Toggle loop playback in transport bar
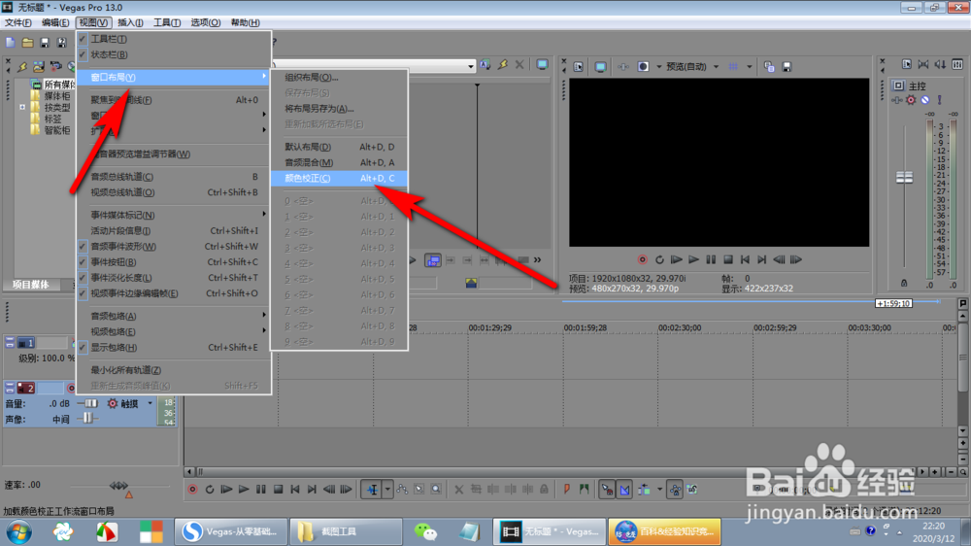Image resolution: width=971 pixels, height=546 pixels. tap(210, 490)
